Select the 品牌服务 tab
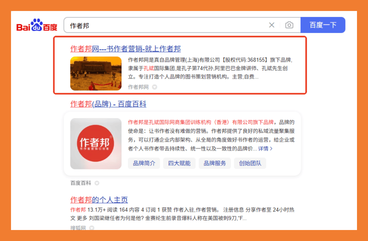 coord(215,163)
